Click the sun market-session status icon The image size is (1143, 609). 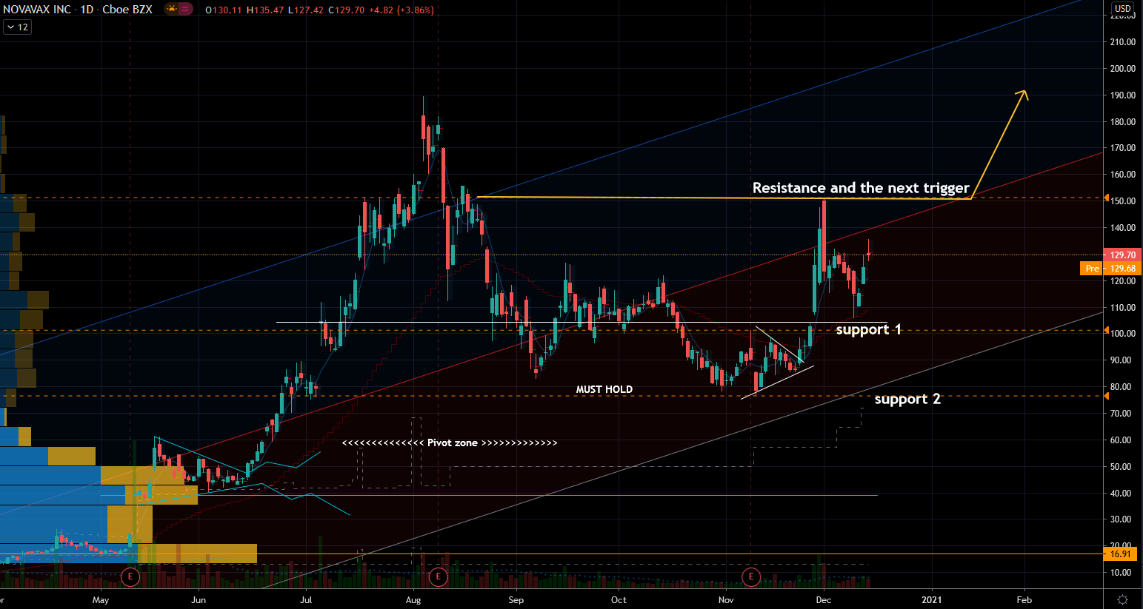(x=172, y=10)
